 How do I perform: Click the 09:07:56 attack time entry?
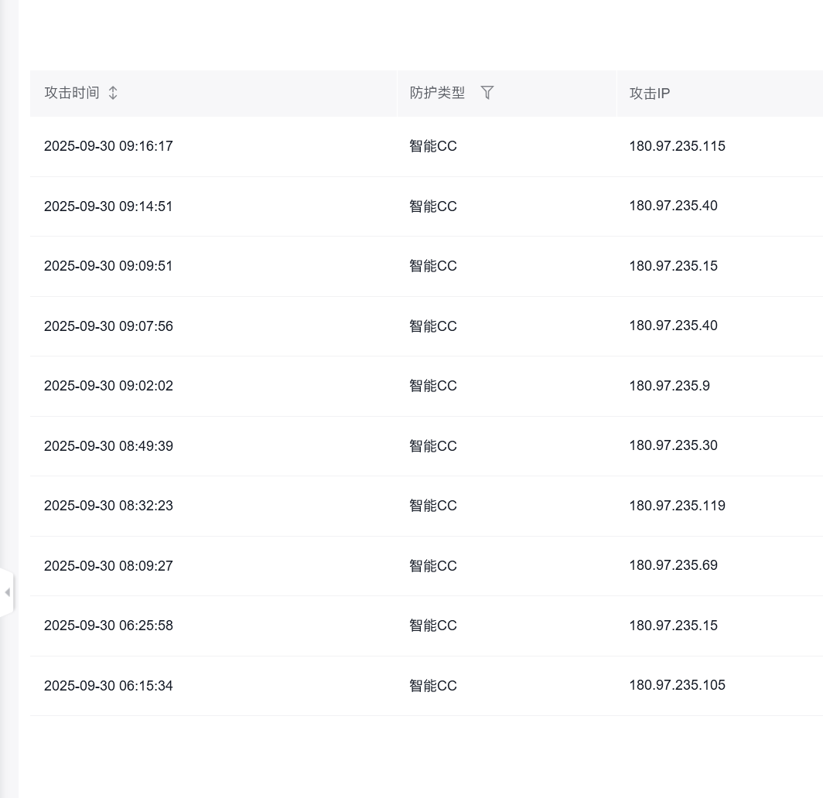pos(108,326)
